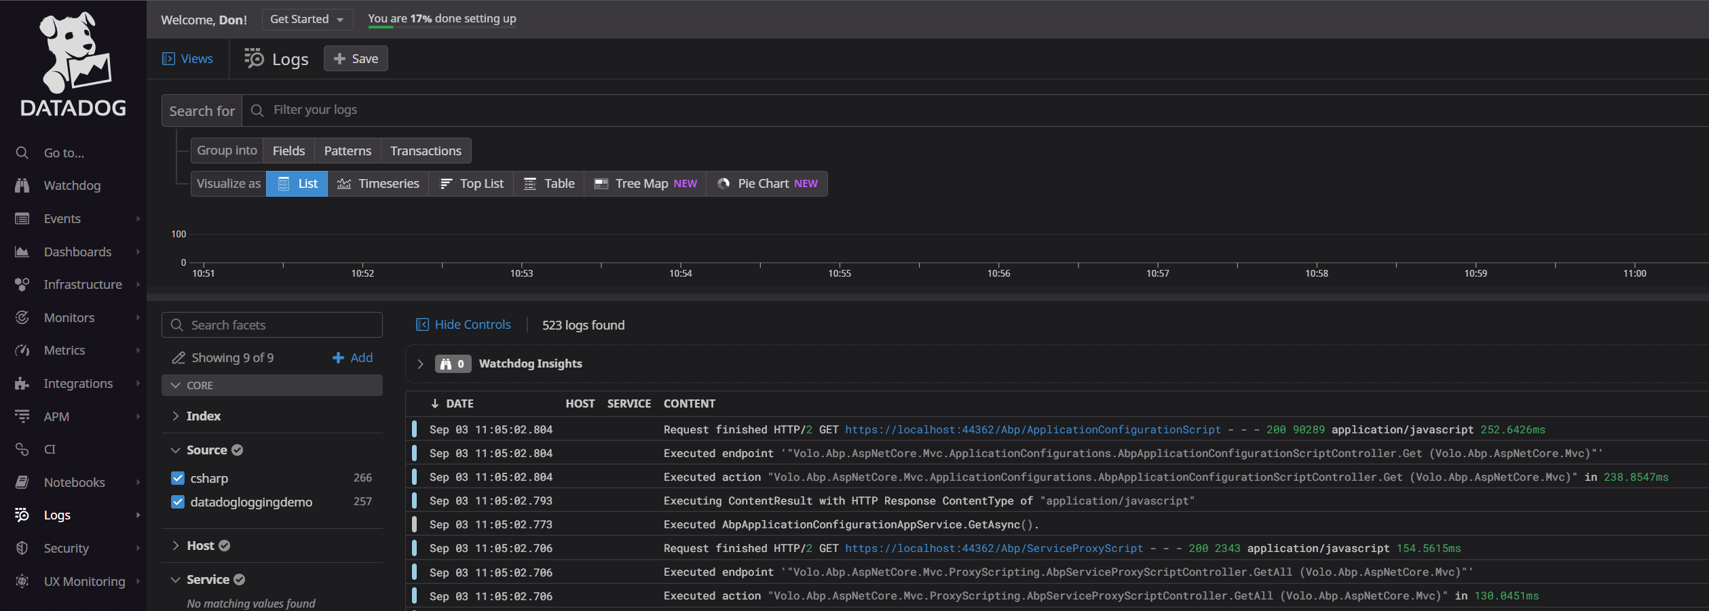Click the Service verified check badge
This screenshot has width=1709, height=611.
click(x=239, y=580)
